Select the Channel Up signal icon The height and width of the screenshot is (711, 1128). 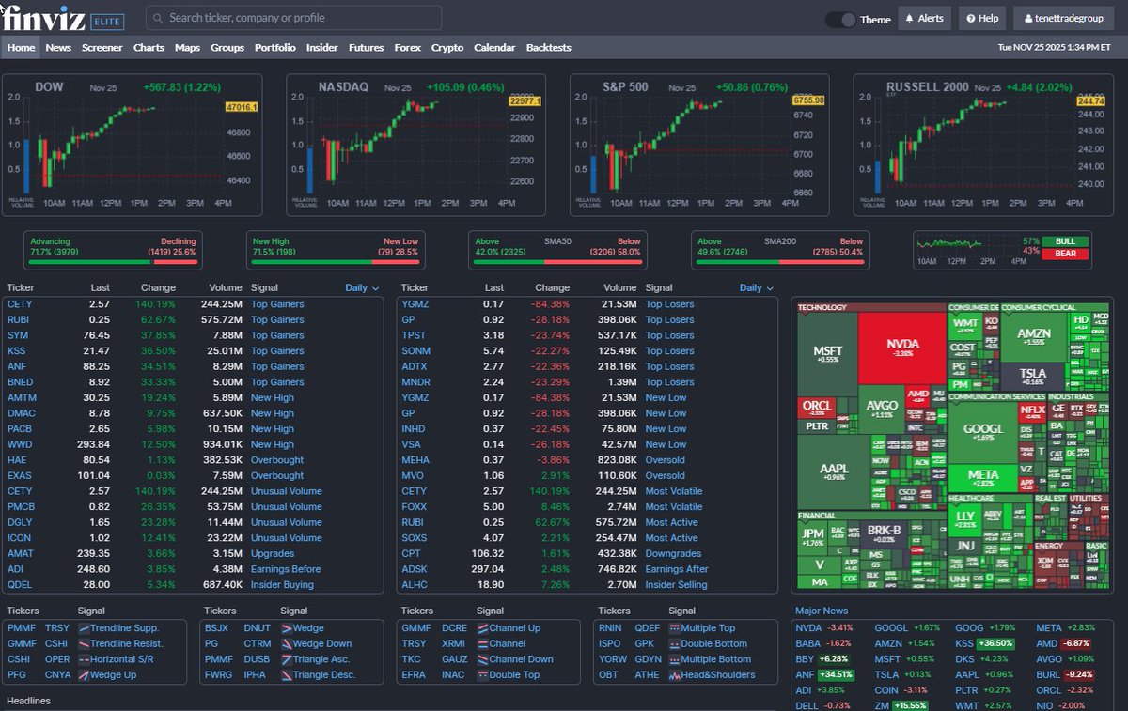(485, 627)
